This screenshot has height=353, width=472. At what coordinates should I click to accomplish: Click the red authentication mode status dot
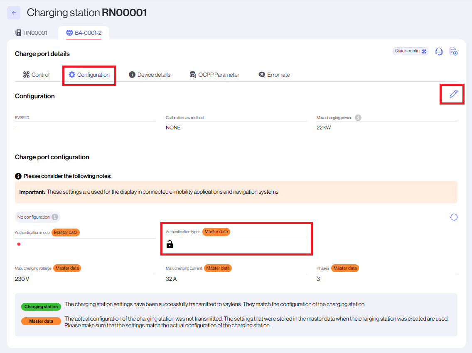[19, 244]
